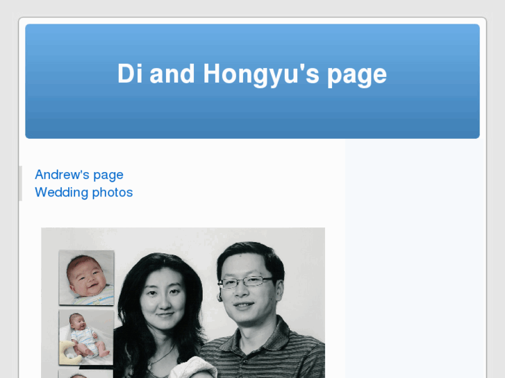Click the 'Di and Hongyu's page' heading
The width and height of the screenshot is (505, 378).
point(252,74)
